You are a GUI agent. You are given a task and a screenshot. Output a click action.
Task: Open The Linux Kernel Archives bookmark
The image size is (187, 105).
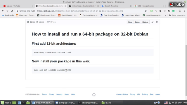[89, 15]
